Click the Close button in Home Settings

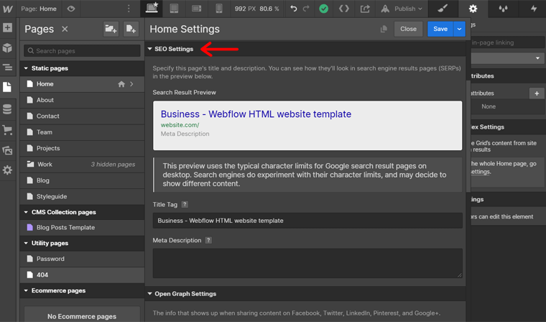coord(408,29)
